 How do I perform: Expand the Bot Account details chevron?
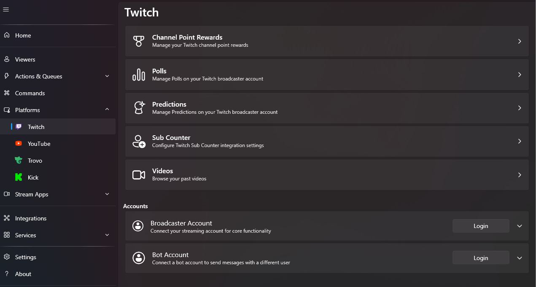coord(520,257)
